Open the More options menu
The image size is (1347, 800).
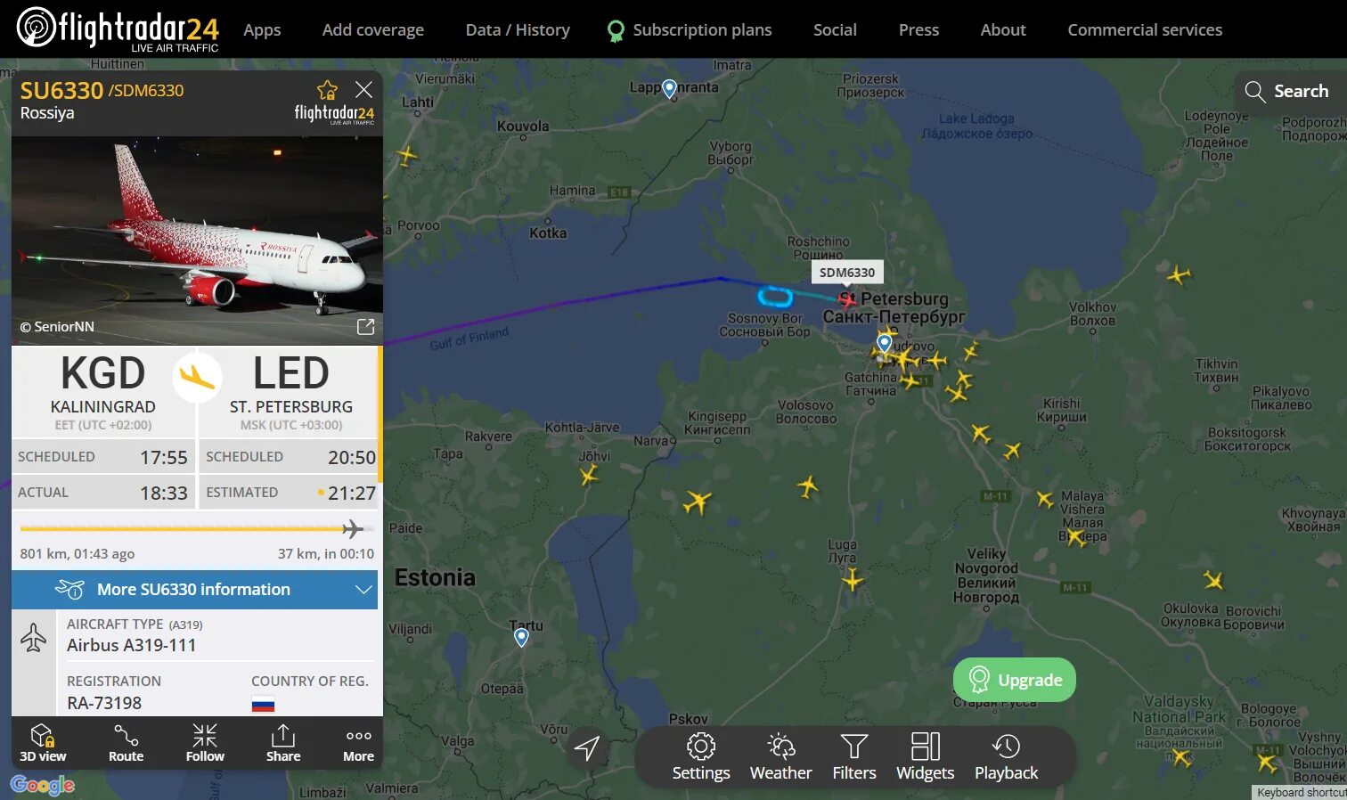point(358,743)
